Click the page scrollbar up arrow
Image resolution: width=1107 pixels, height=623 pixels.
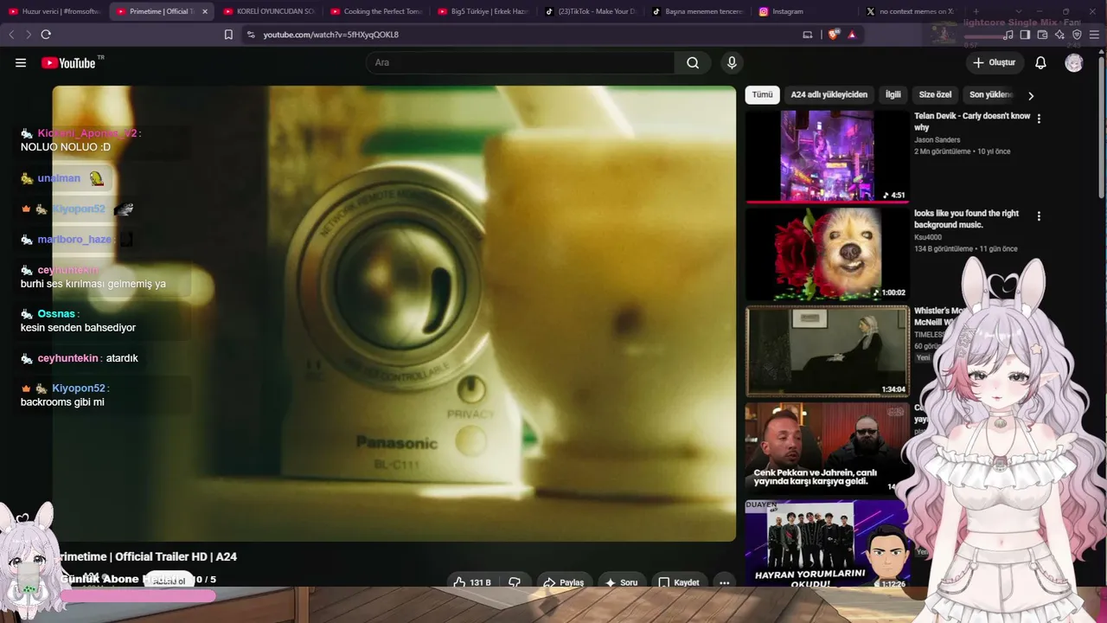tap(1102, 50)
